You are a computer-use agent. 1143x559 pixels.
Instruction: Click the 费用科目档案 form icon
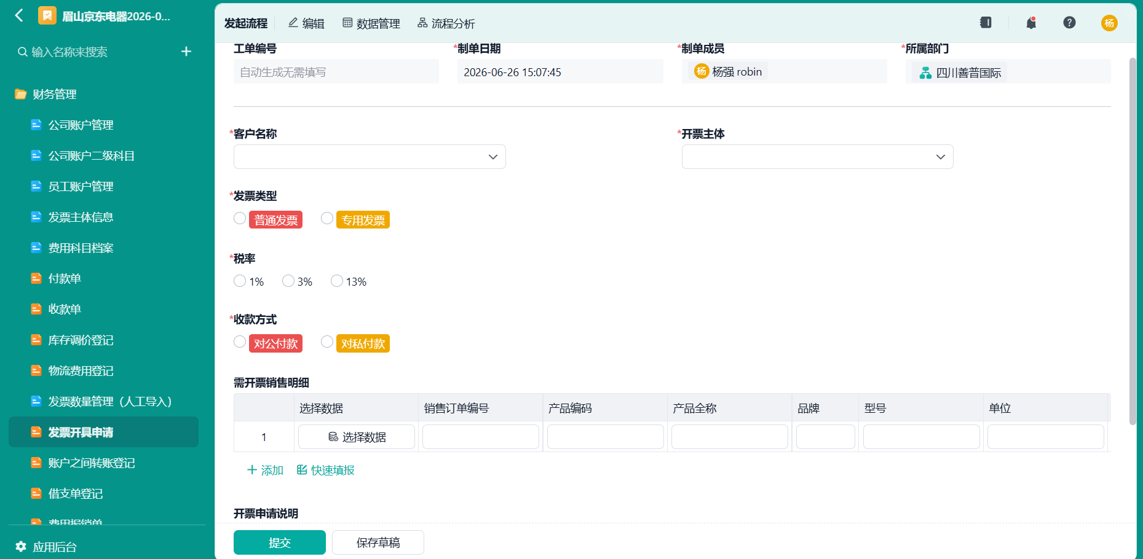coord(36,248)
